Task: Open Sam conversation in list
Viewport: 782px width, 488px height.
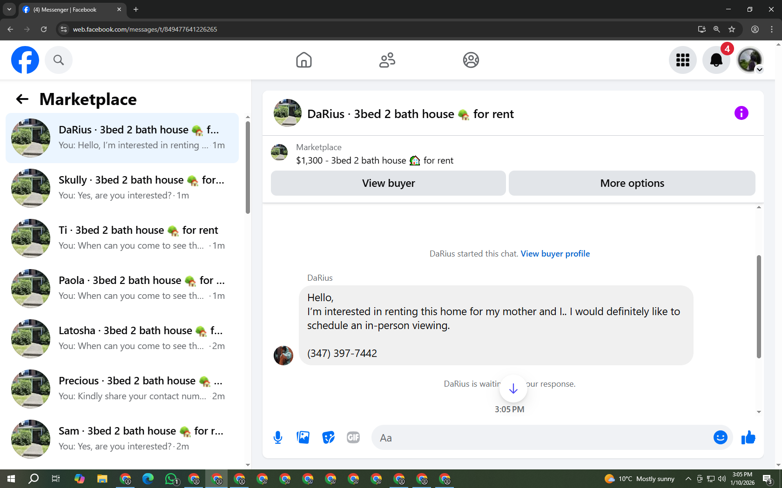Action: coord(122,439)
